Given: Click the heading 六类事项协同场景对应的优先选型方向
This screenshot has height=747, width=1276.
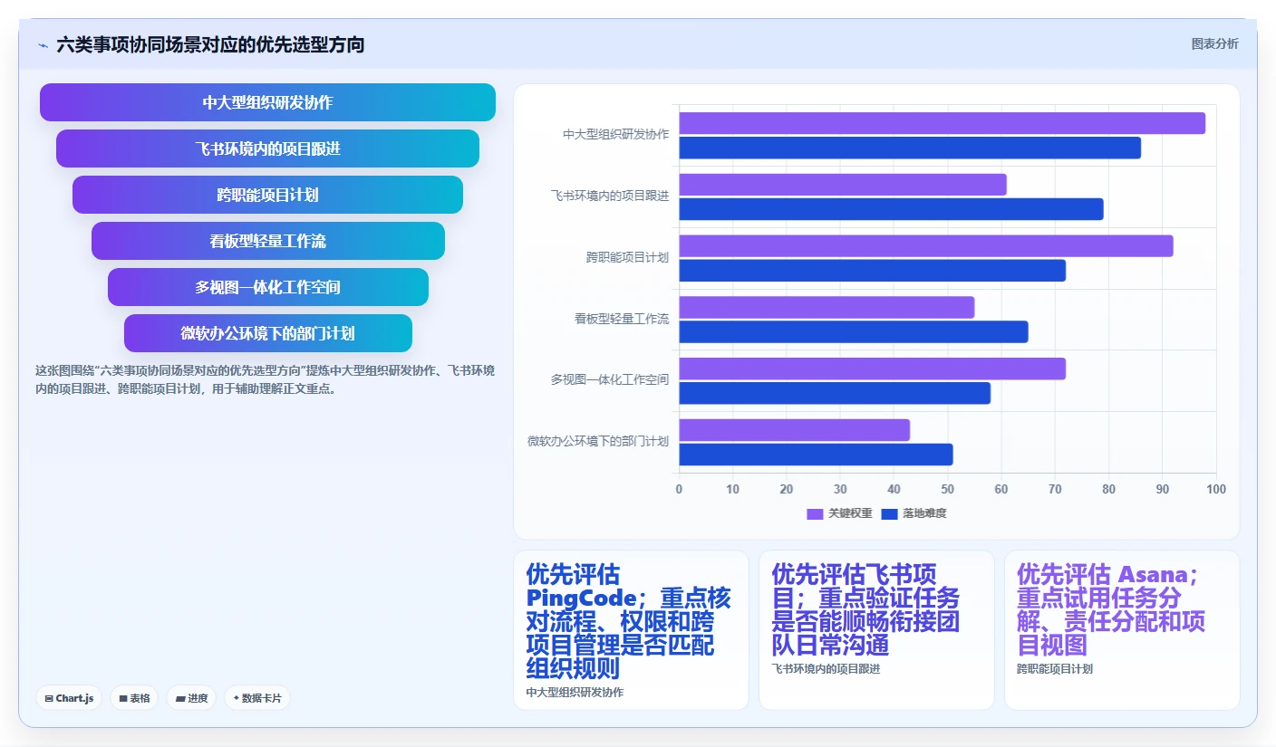Looking at the screenshot, I should [210, 44].
